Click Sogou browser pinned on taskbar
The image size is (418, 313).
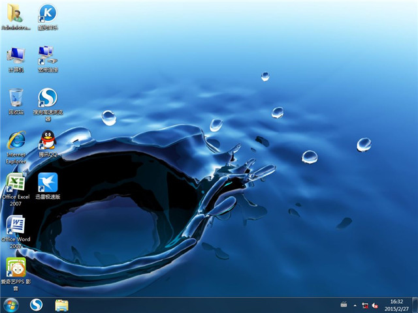pos(37,305)
